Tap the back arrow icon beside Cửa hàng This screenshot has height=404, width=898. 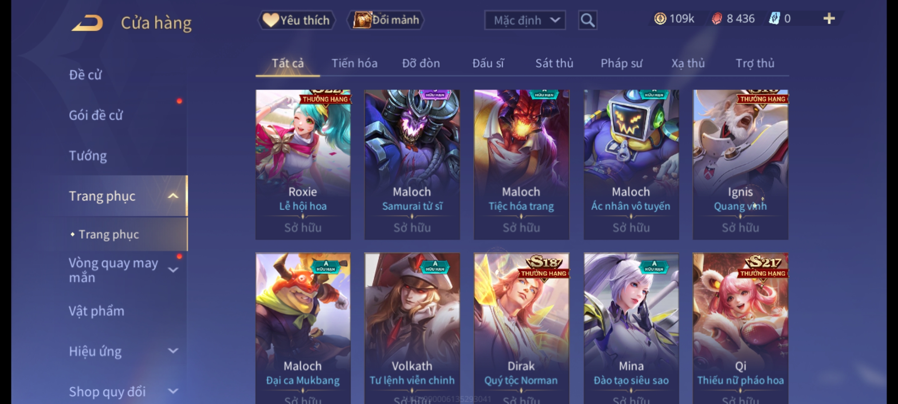[87, 23]
